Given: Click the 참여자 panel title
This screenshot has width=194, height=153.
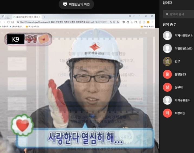Looking at the screenshot, I should click(x=167, y=3).
